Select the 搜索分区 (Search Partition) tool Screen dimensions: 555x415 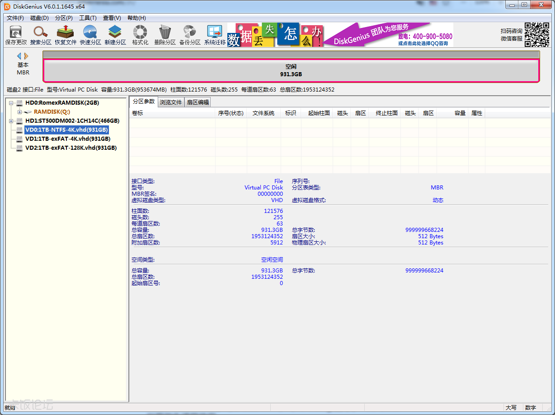pyautogui.click(x=40, y=35)
